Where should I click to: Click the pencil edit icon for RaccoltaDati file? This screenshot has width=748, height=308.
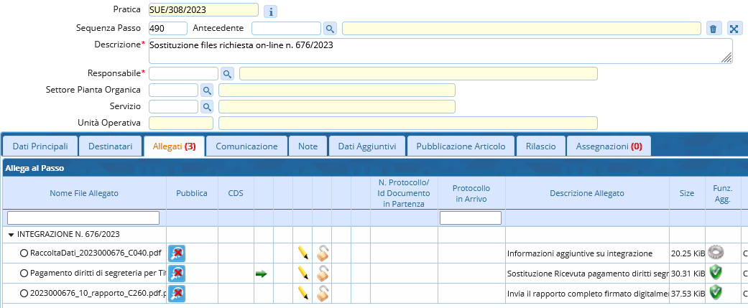(x=303, y=253)
